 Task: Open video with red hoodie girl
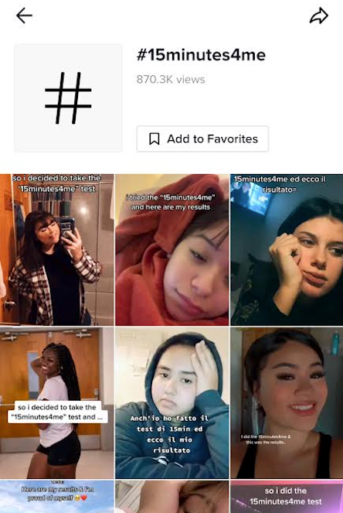click(x=171, y=250)
